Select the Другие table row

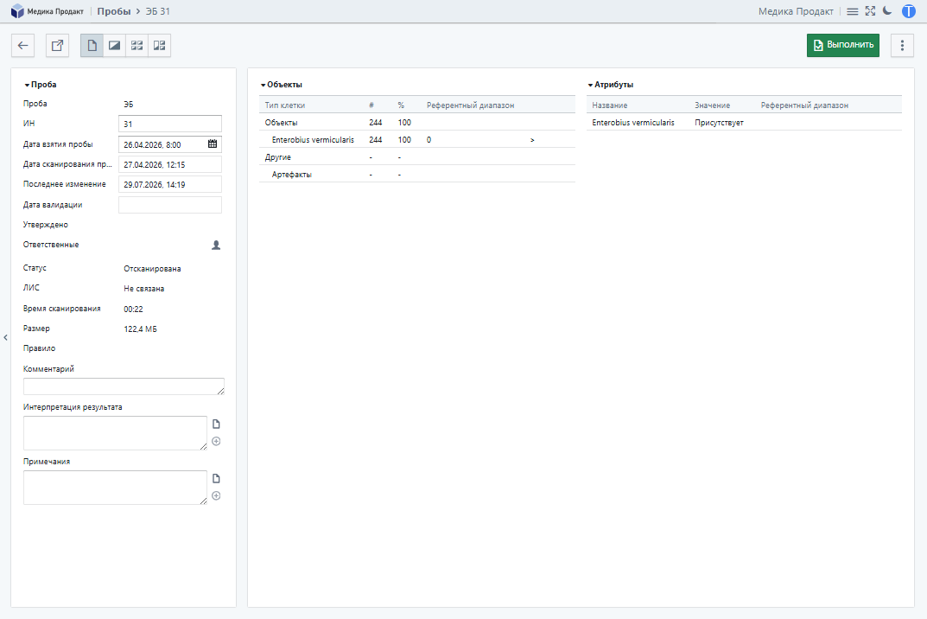[416, 157]
